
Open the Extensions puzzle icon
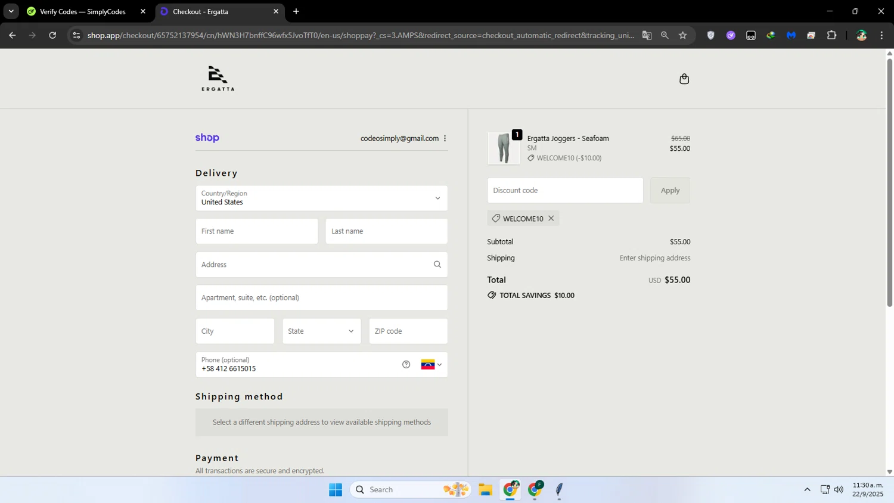(831, 35)
